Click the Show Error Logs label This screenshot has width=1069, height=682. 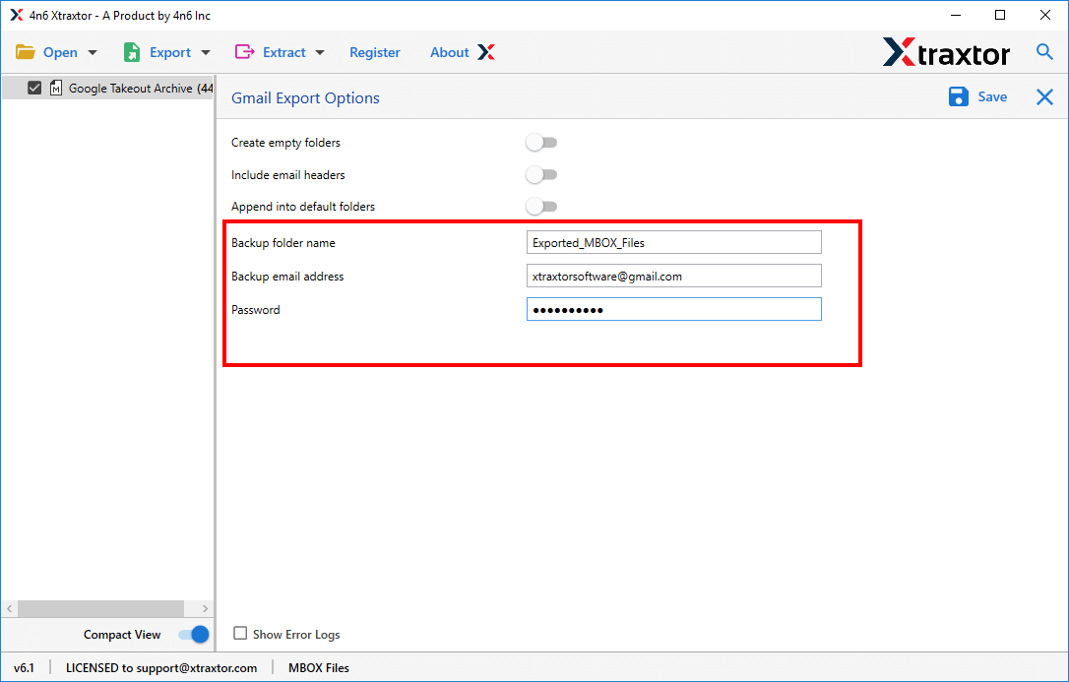296,635
